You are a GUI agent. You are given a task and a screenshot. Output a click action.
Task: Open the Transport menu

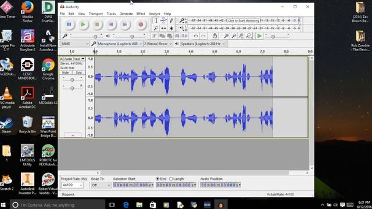[96, 14]
